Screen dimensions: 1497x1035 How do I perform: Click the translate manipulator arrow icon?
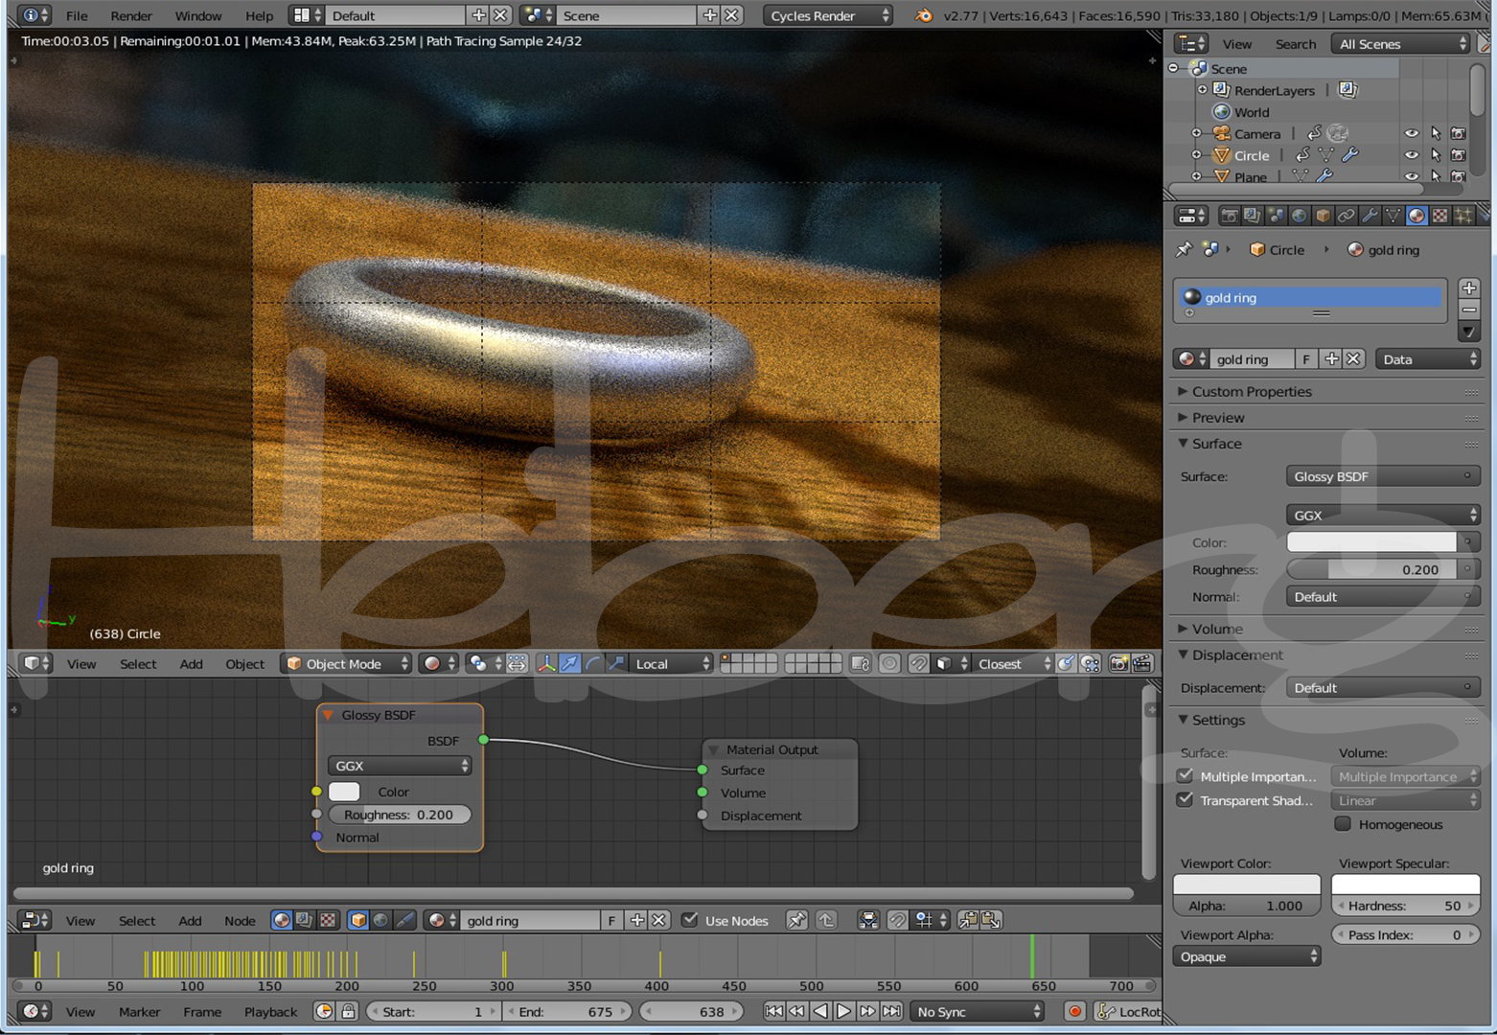(569, 663)
